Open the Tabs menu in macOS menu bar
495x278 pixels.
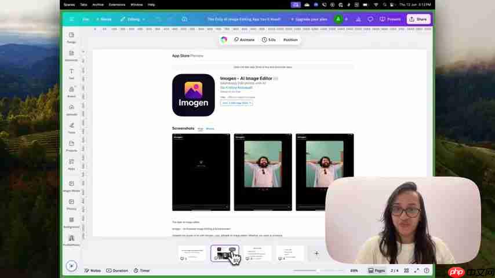[x=83, y=5]
